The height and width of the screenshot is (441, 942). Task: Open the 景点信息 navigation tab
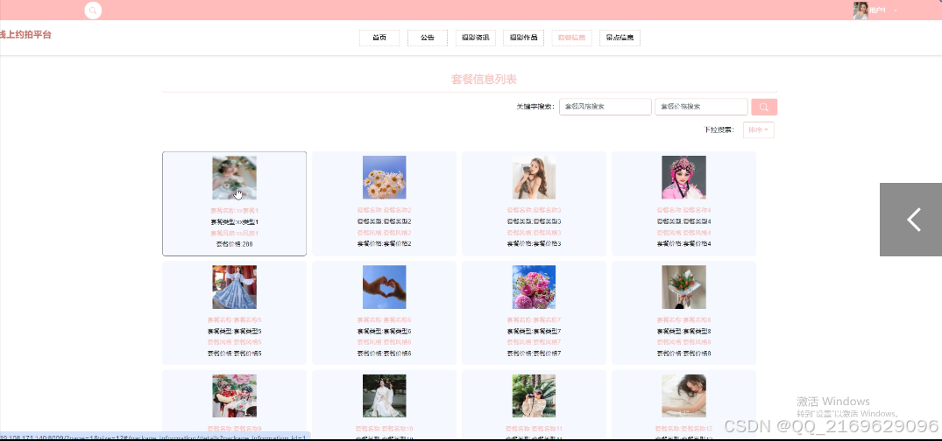point(620,38)
